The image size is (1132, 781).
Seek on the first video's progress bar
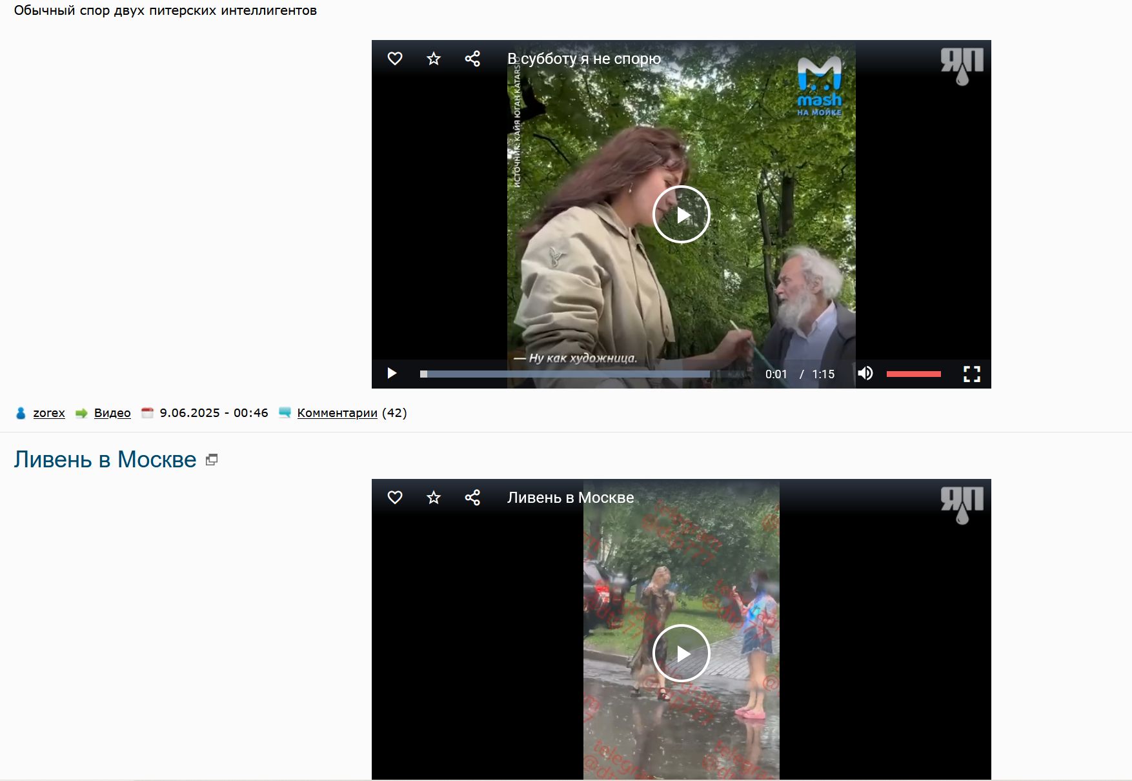(x=584, y=374)
